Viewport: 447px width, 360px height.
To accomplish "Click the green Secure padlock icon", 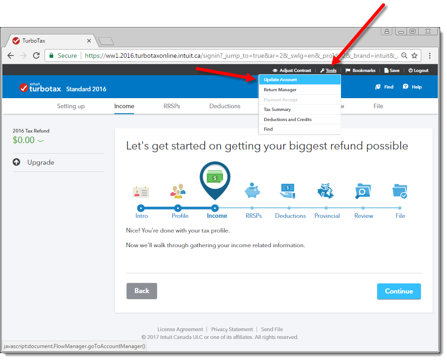I will (x=51, y=55).
